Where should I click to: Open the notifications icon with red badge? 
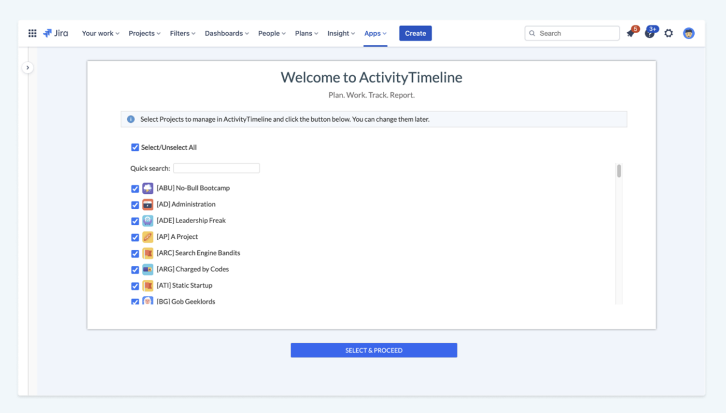coord(631,33)
